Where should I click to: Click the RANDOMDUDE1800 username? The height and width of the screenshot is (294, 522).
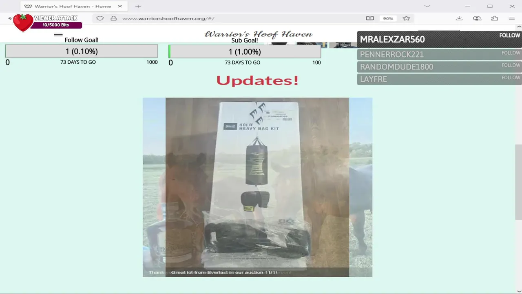point(396,67)
